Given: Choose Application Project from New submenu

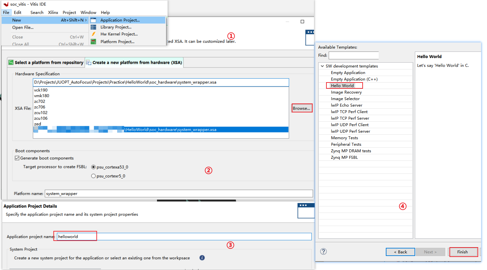Looking at the screenshot, I should 127,20.
